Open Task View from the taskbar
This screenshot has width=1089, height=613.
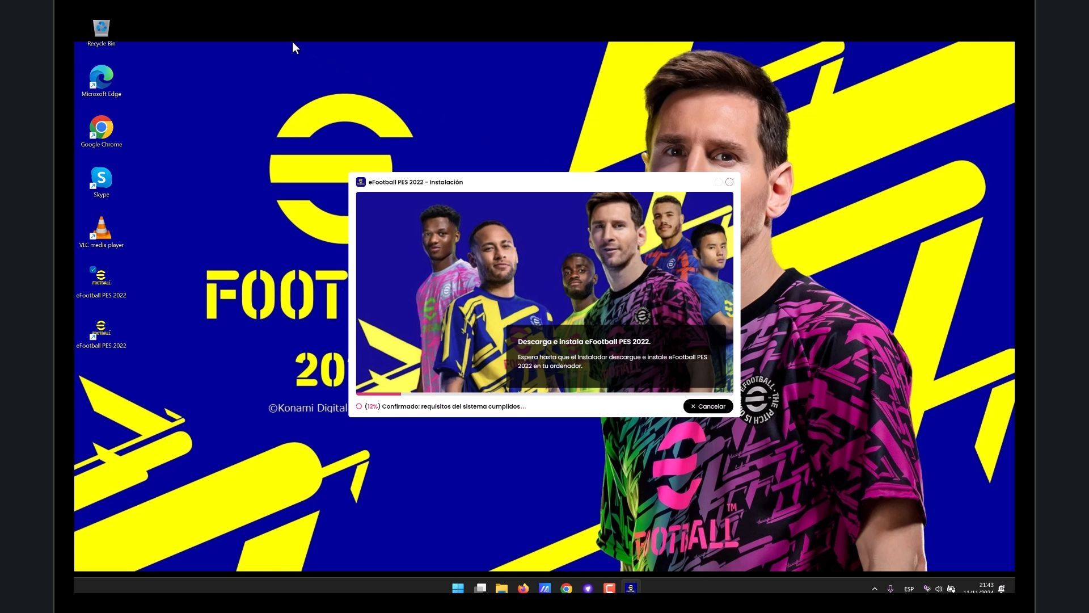tap(480, 589)
